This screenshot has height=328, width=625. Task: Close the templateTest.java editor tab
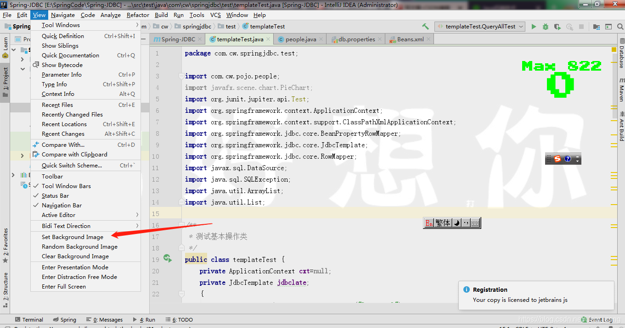[x=269, y=39]
